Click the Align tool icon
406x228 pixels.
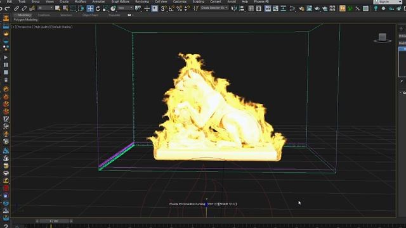point(242,8)
